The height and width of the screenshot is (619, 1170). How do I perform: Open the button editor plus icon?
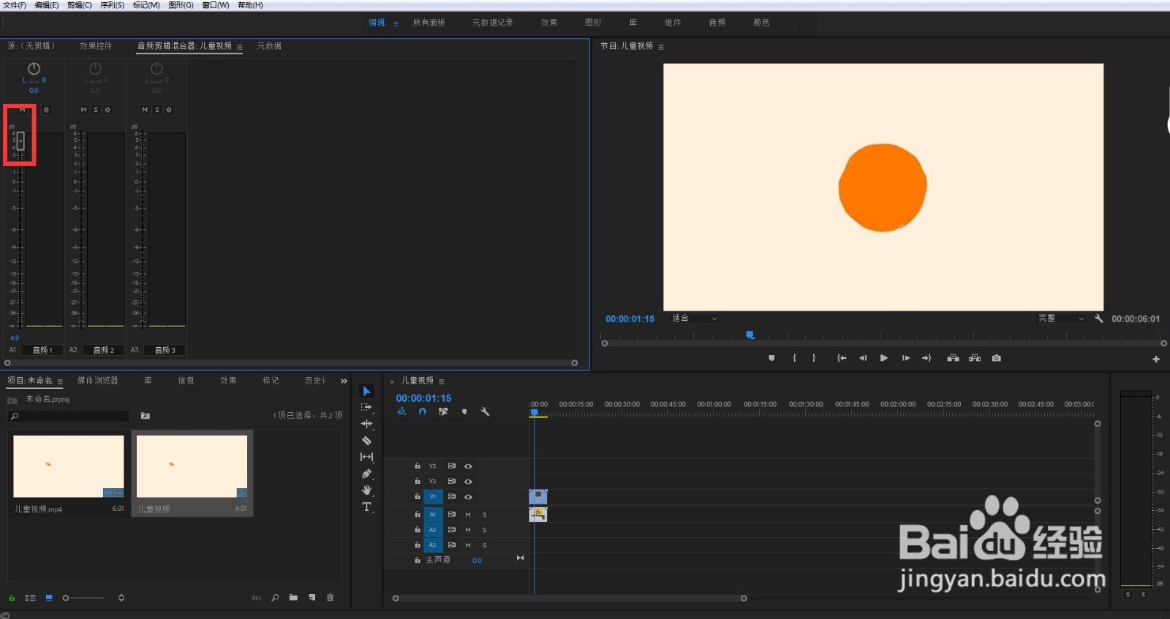pyautogui.click(x=1156, y=359)
